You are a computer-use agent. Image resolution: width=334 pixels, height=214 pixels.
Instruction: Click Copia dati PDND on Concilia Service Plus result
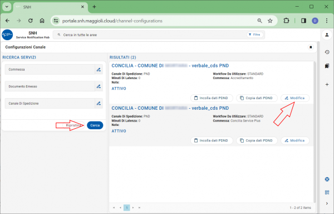tap(257, 140)
